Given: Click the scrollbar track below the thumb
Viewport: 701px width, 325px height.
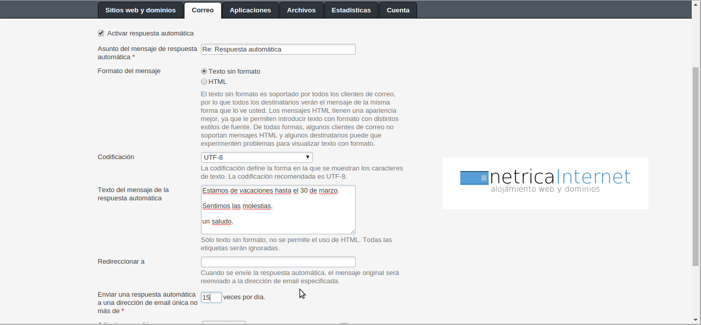Looking at the screenshot, I should coord(696,291).
